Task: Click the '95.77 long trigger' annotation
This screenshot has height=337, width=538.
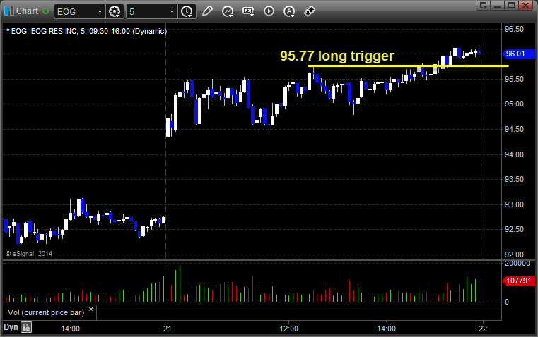Action: [337, 56]
